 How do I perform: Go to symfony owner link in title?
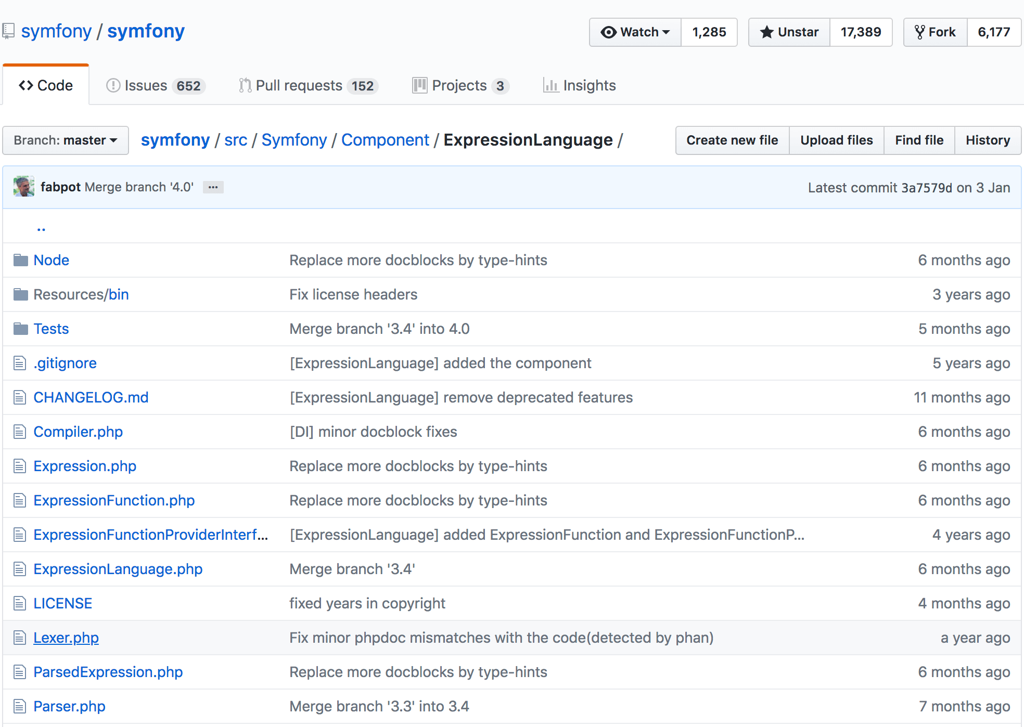click(x=56, y=31)
